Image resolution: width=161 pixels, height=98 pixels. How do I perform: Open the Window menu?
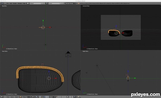[x=20, y=3]
